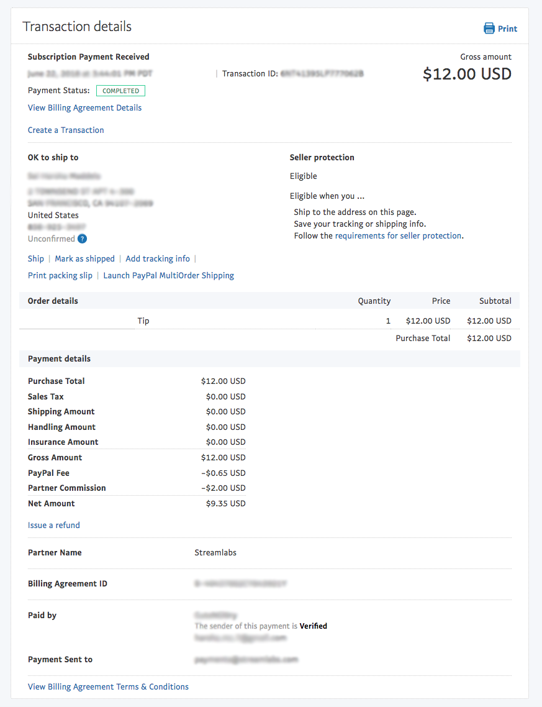Click the Ship link

(x=36, y=259)
